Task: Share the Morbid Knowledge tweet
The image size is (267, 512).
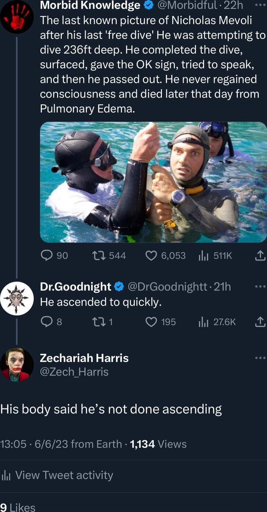Action: pos(261,255)
